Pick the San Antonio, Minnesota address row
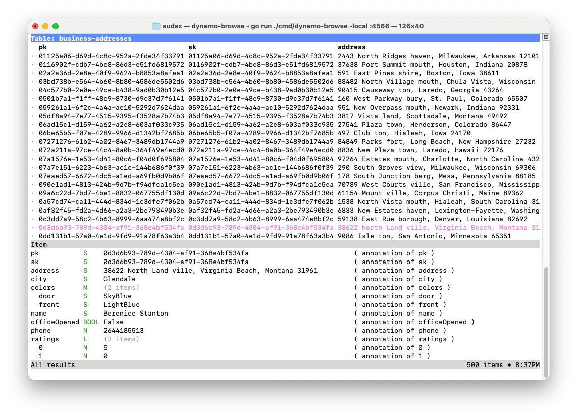This screenshot has height=417, width=578. [285, 236]
